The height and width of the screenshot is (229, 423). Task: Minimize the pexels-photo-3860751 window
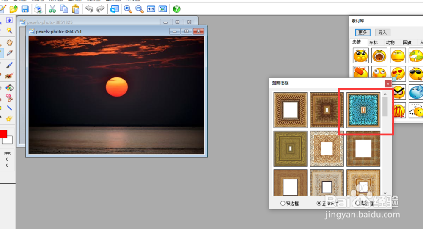point(175,31)
